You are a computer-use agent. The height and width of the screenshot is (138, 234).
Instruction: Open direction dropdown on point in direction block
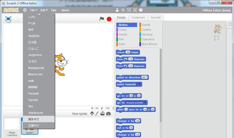point(145,77)
